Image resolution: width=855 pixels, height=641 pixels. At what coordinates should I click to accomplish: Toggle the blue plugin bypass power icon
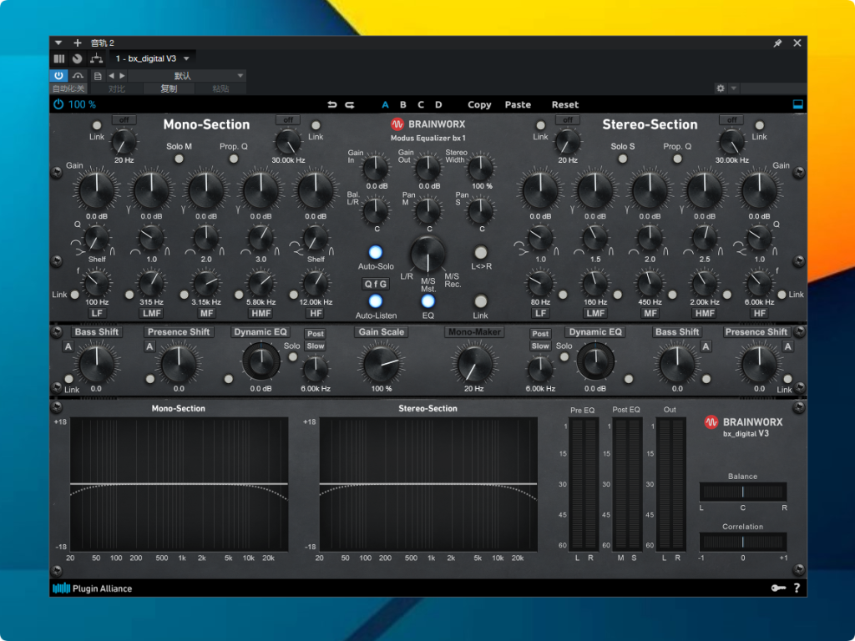pyautogui.click(x=58, y=104)
